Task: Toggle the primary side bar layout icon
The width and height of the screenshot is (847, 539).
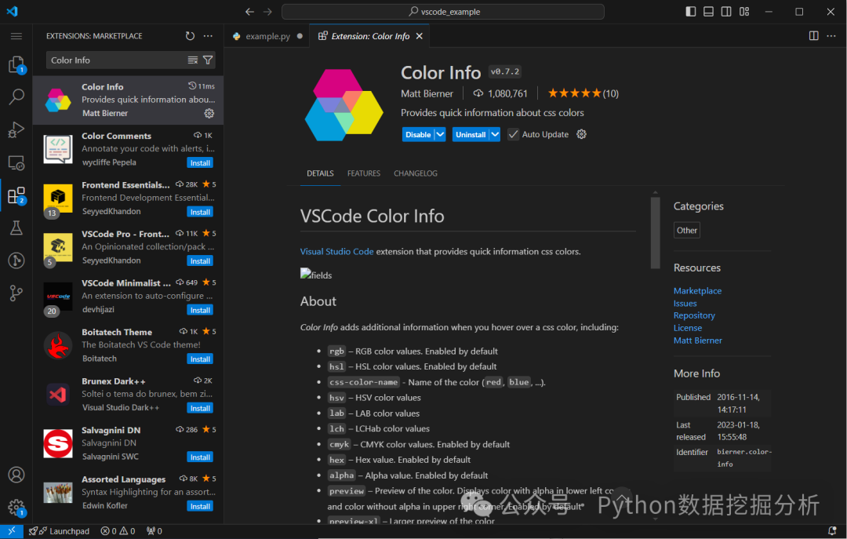Action: 690,11
